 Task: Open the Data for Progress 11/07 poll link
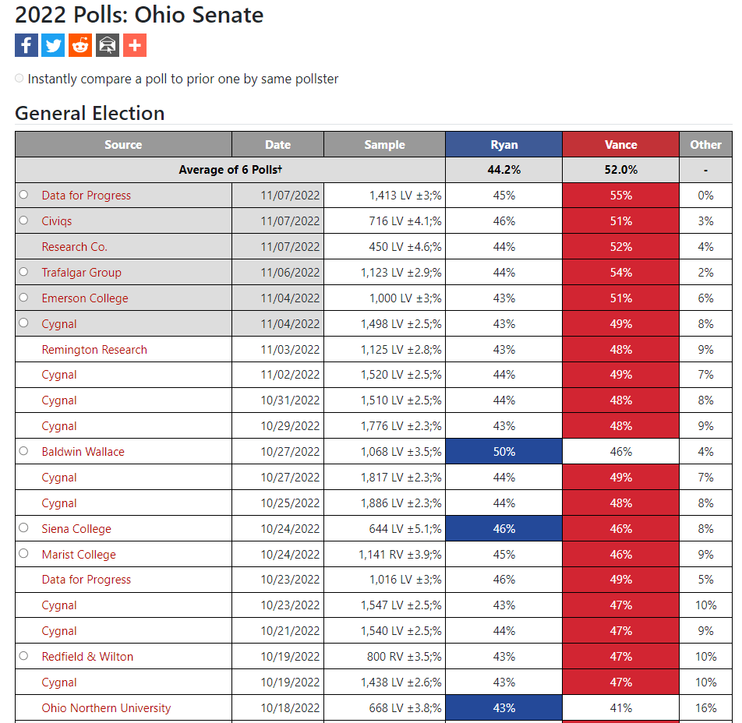tap(87, 196)
